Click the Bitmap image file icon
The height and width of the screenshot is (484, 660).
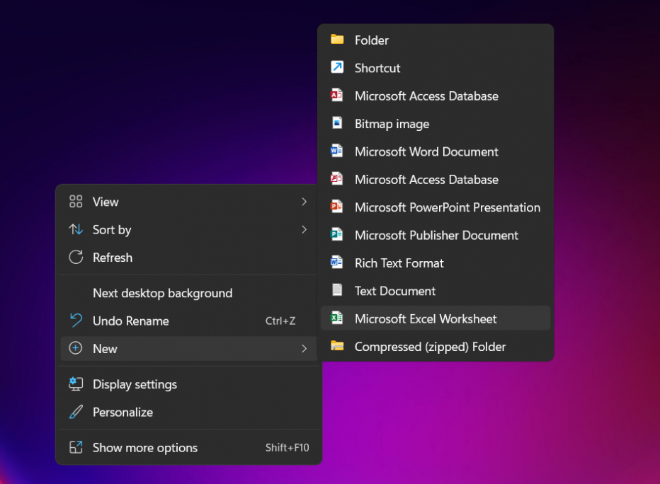(337, 124)
